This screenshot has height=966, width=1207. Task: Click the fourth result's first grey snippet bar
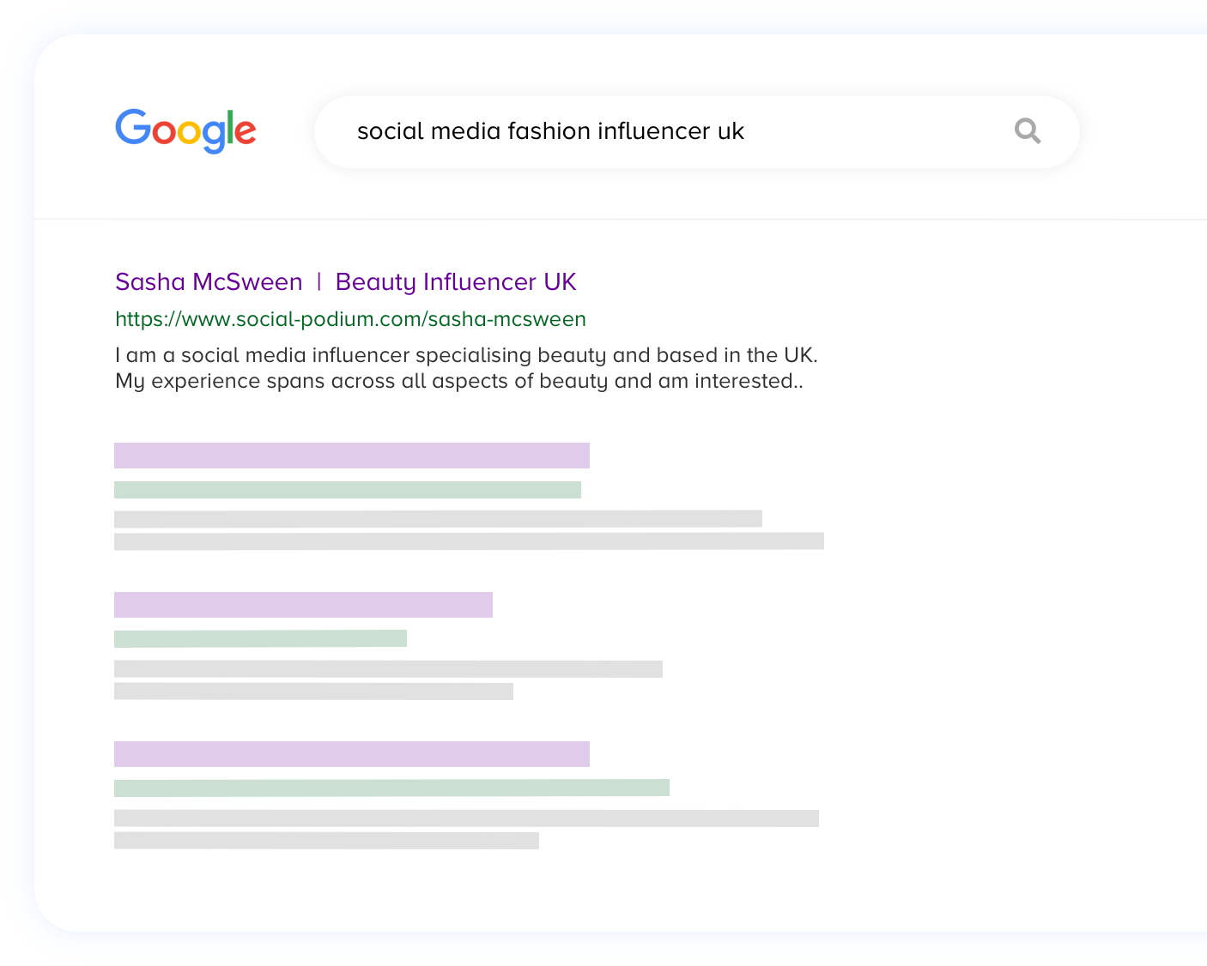click(x=466, y=818)
